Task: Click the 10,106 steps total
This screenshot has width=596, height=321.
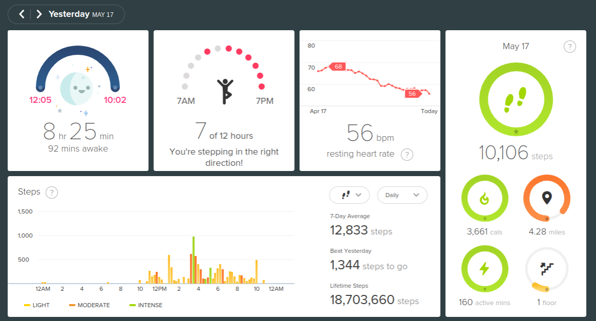Action: pyautogui.click(x=516, y=153)
